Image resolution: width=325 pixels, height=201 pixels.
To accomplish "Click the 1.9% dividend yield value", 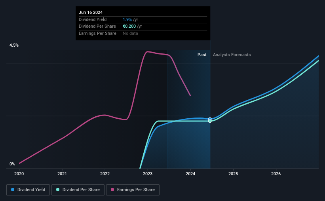I will pyautogui.click(x=127, y=19).
